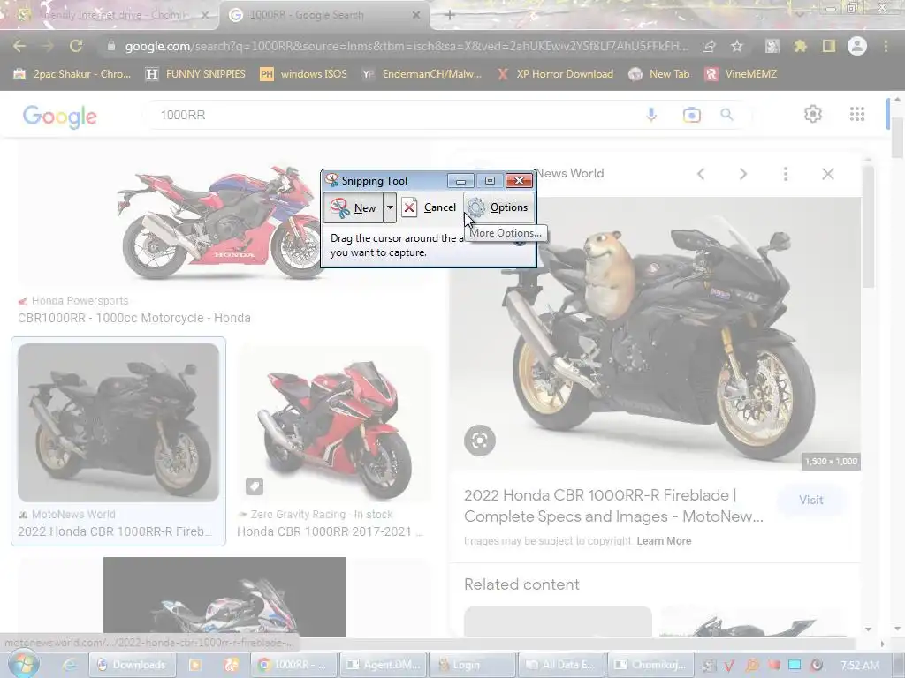Toggle Chrome side panel icon
This screenshot has height=678, width=905.
pos(829,46)
